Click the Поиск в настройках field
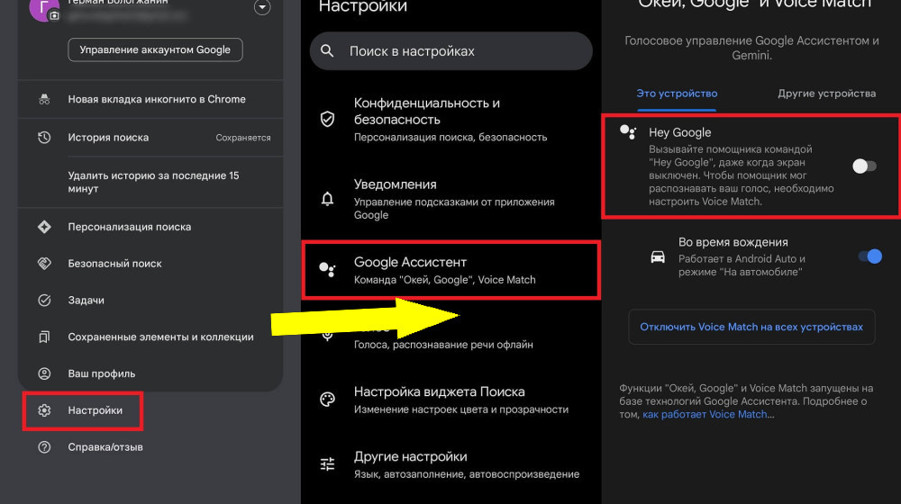Image resolution: width=901 pixels, height=504 pixels. coord(451,50)
